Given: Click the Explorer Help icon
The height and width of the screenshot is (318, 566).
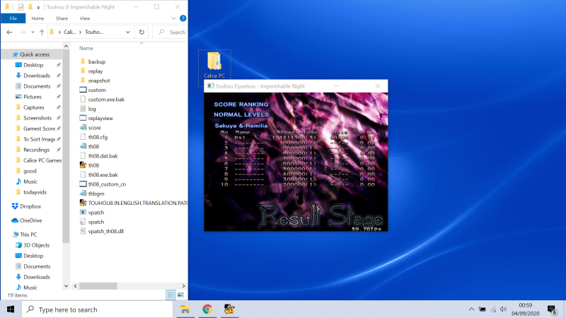Looking at the screenshot, I should point(183,18).
